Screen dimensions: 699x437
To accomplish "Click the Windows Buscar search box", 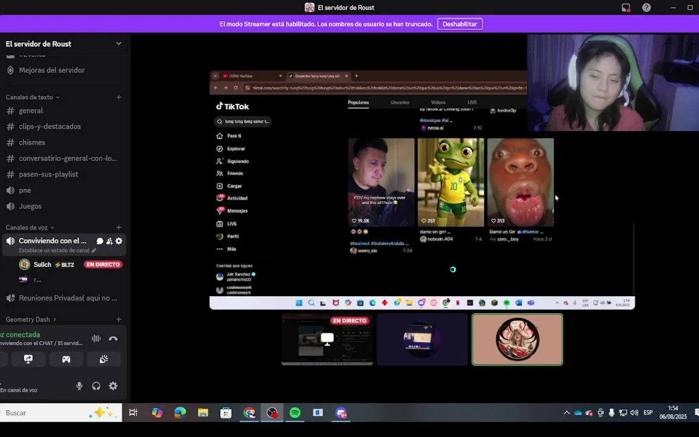I will (x=61, y=413).
